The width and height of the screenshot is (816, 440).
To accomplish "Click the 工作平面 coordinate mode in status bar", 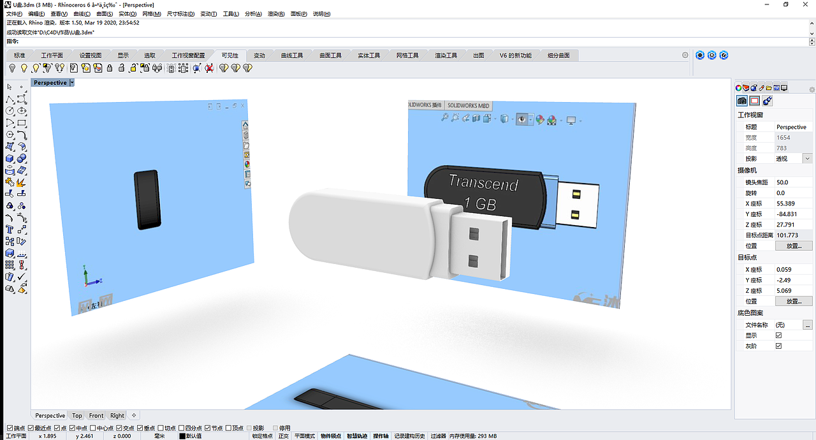I will [x=16, y=436].
